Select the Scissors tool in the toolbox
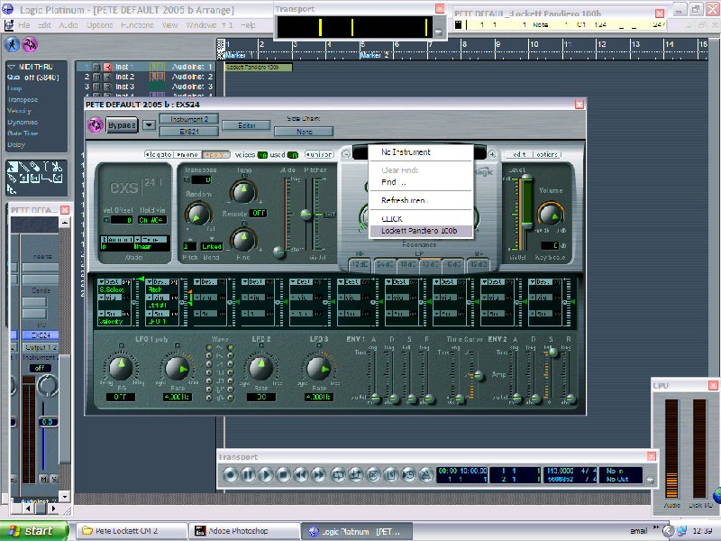 [x=55, y=167]
